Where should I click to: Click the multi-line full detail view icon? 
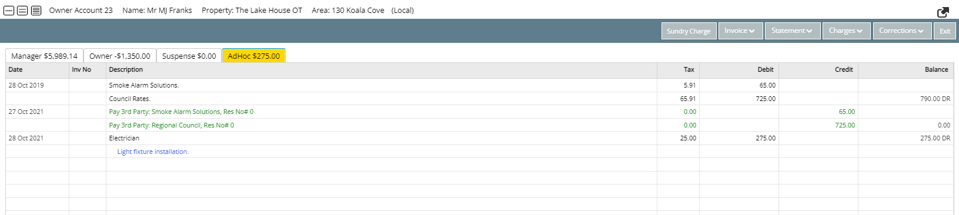(36, 11)
